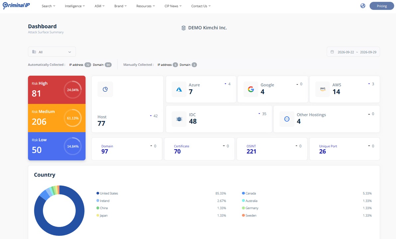Click the building icon in All selector
Screen dimensions: 396x239
click(34, 52)
